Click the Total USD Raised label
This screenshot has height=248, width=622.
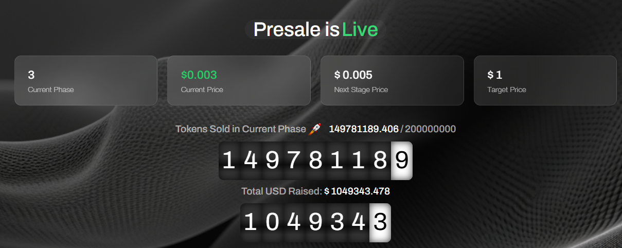[282, 191]
